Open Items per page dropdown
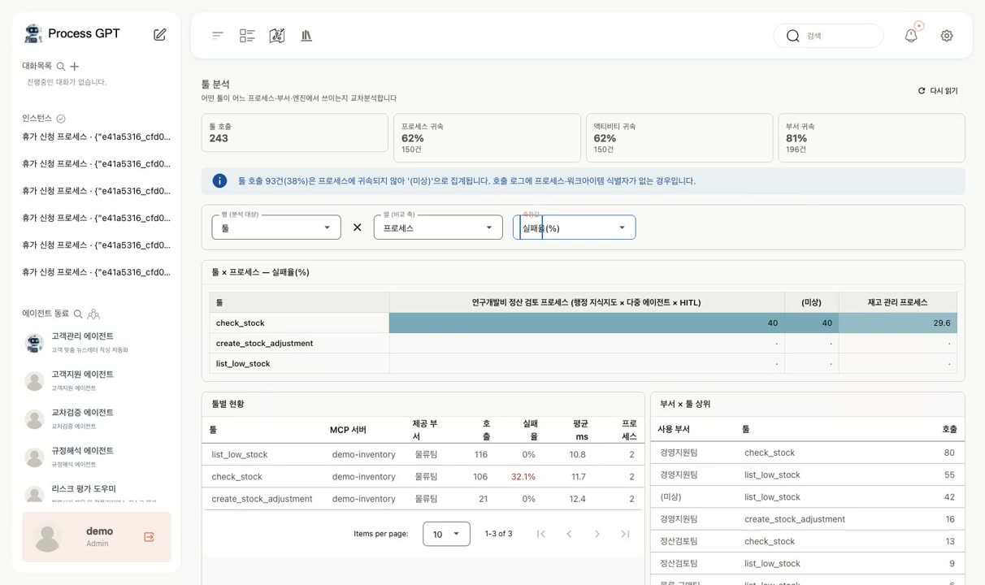The width and height of the screenshot is (985, 585). click(446, 534)
